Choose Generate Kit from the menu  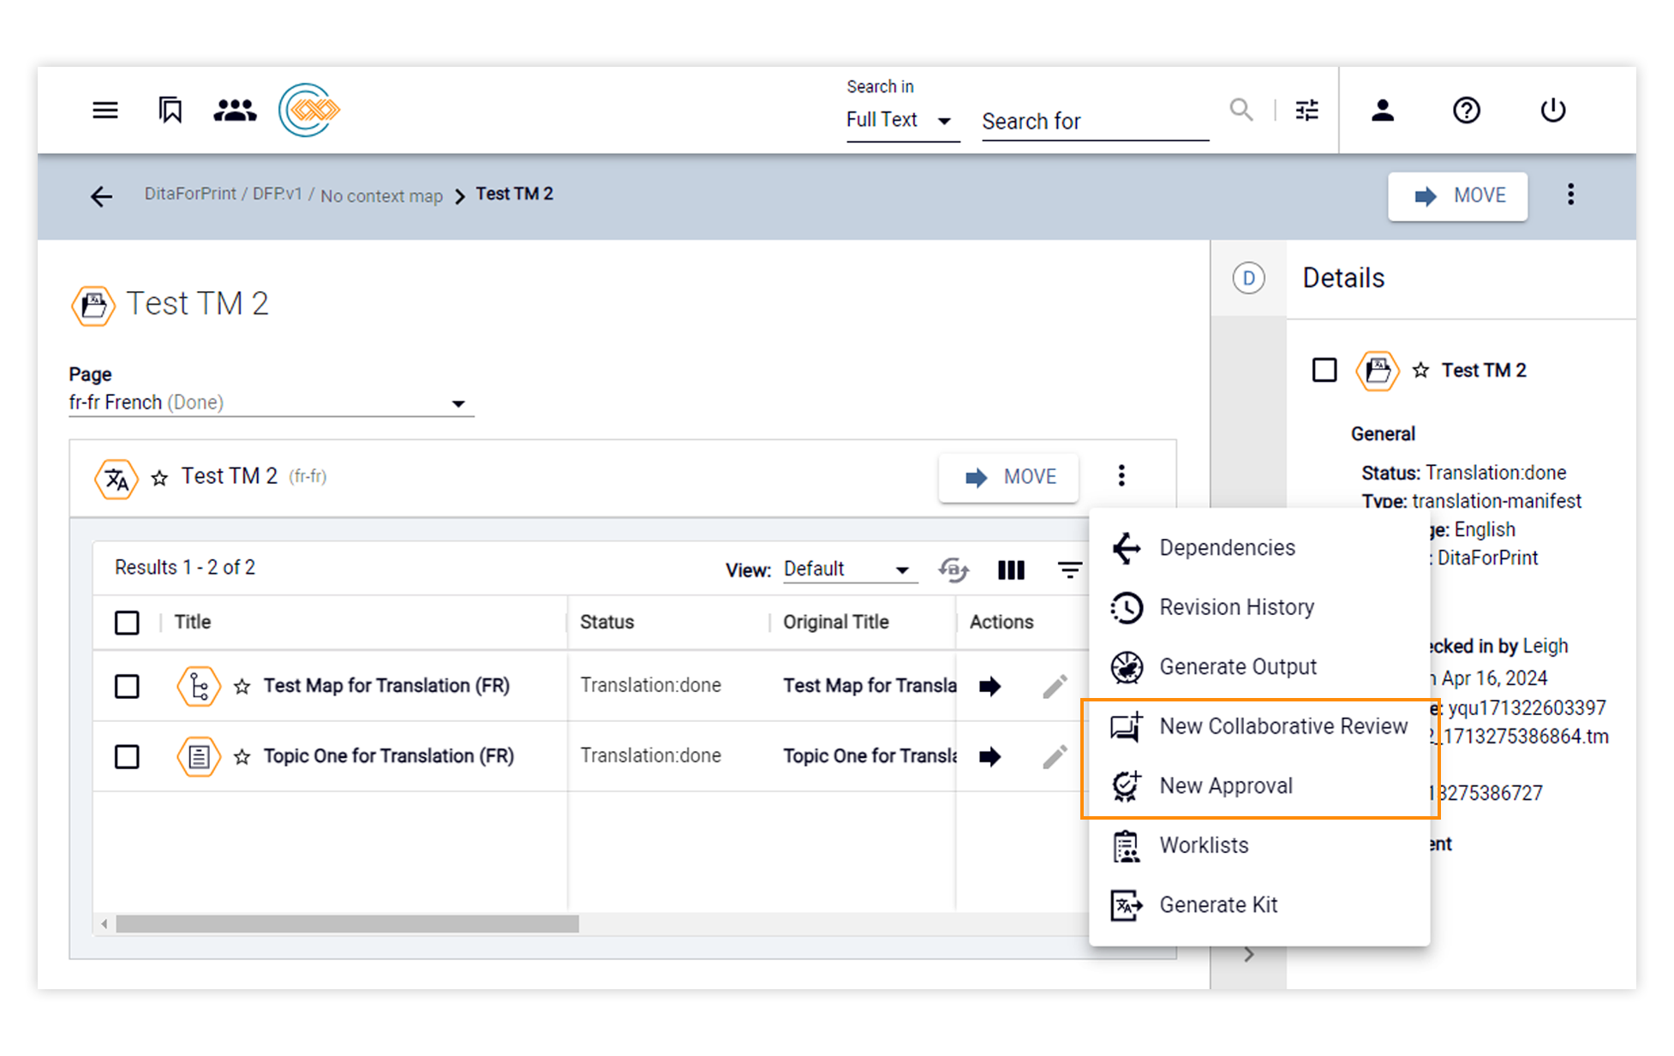click(x=1217, y=904)
